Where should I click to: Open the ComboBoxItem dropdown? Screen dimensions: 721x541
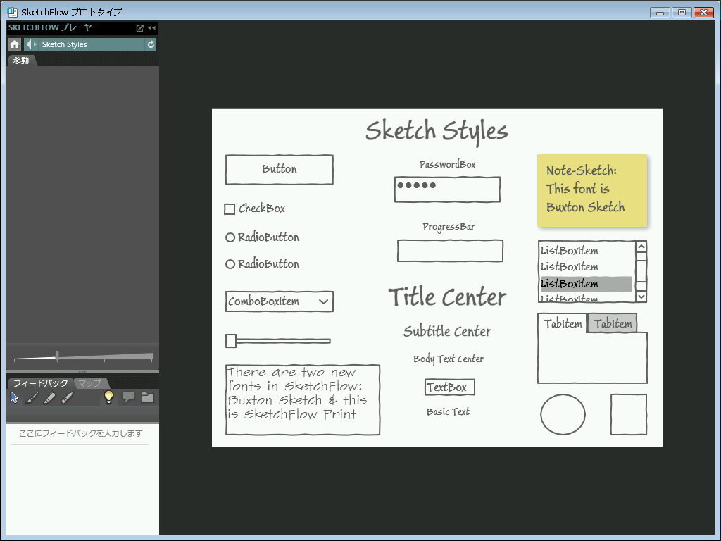[324, 301]
